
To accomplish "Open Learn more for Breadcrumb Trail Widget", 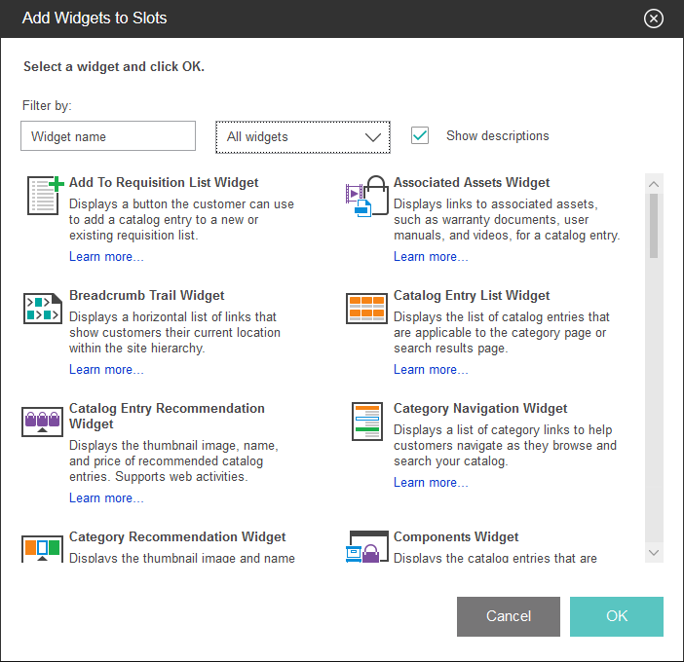I will 106,370.
